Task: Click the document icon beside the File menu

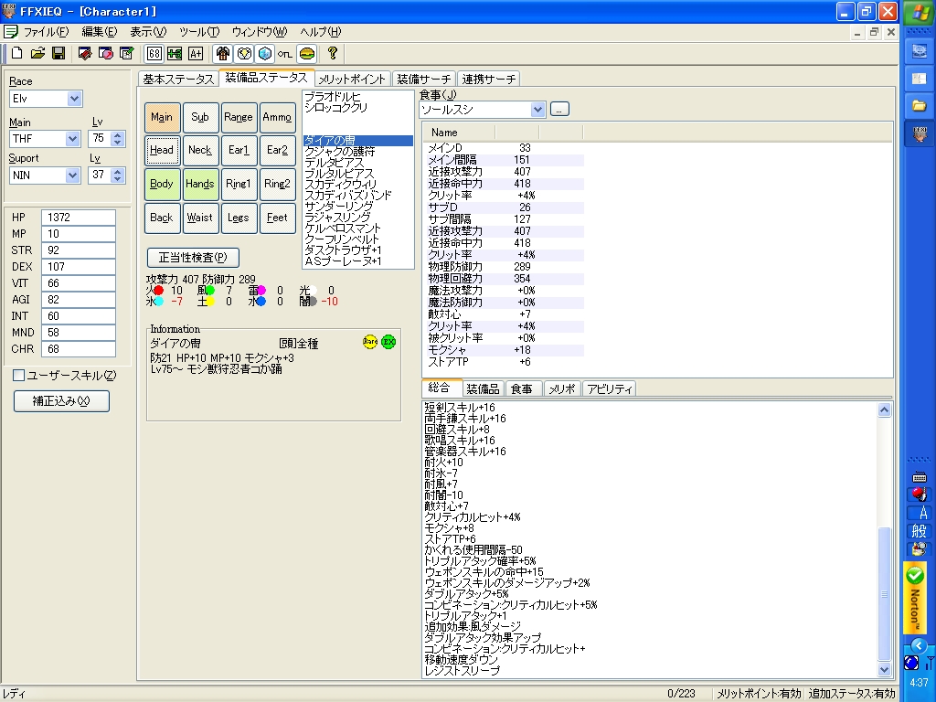Action: [10, 32]
